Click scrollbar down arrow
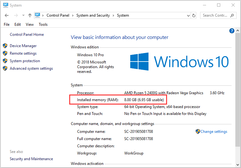 (238, 165)
